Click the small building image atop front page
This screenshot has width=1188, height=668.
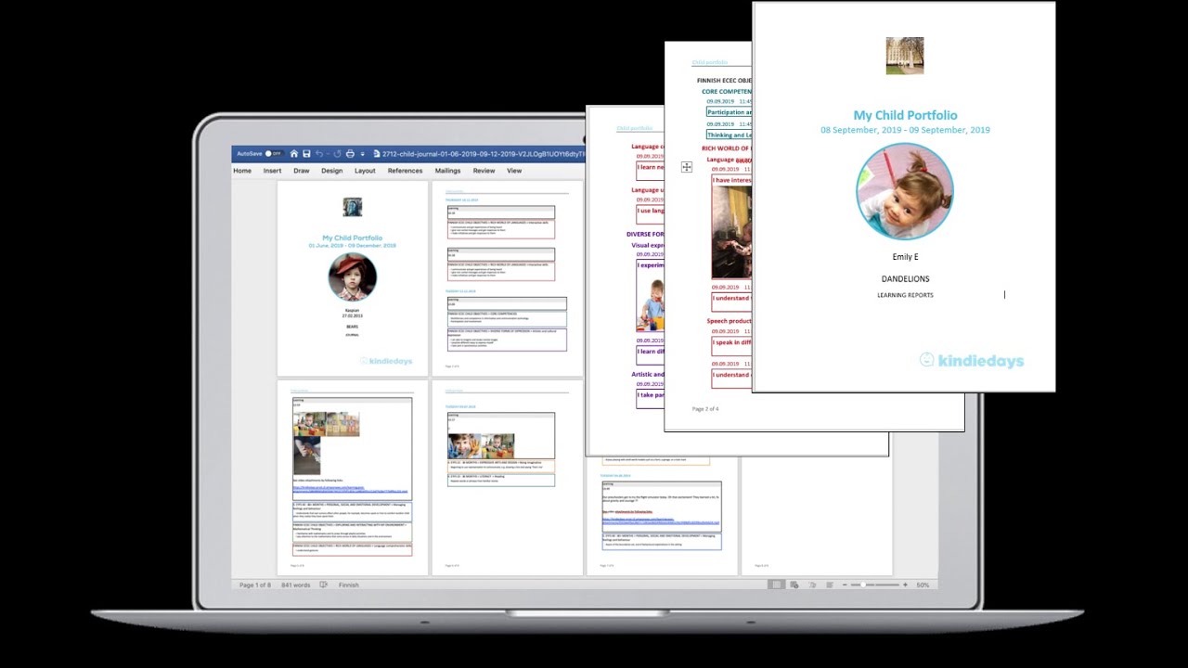click(x=905, y=56)
